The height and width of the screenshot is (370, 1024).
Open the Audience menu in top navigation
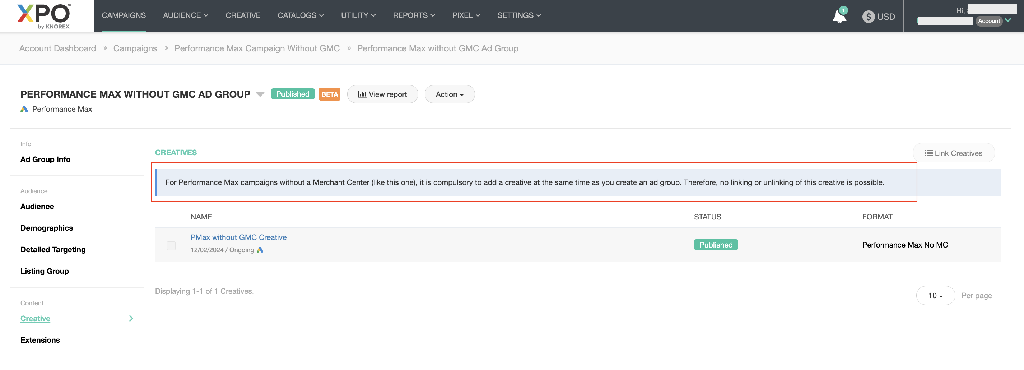(185, 15)
